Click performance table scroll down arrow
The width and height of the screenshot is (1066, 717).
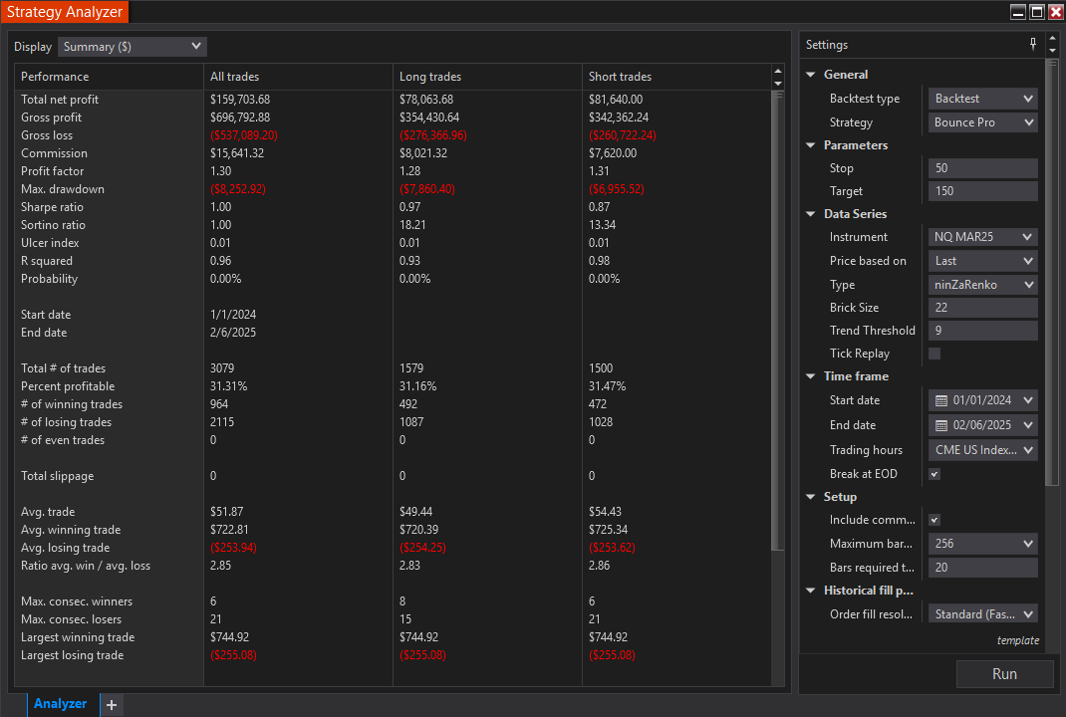click(x=778, y=83)
